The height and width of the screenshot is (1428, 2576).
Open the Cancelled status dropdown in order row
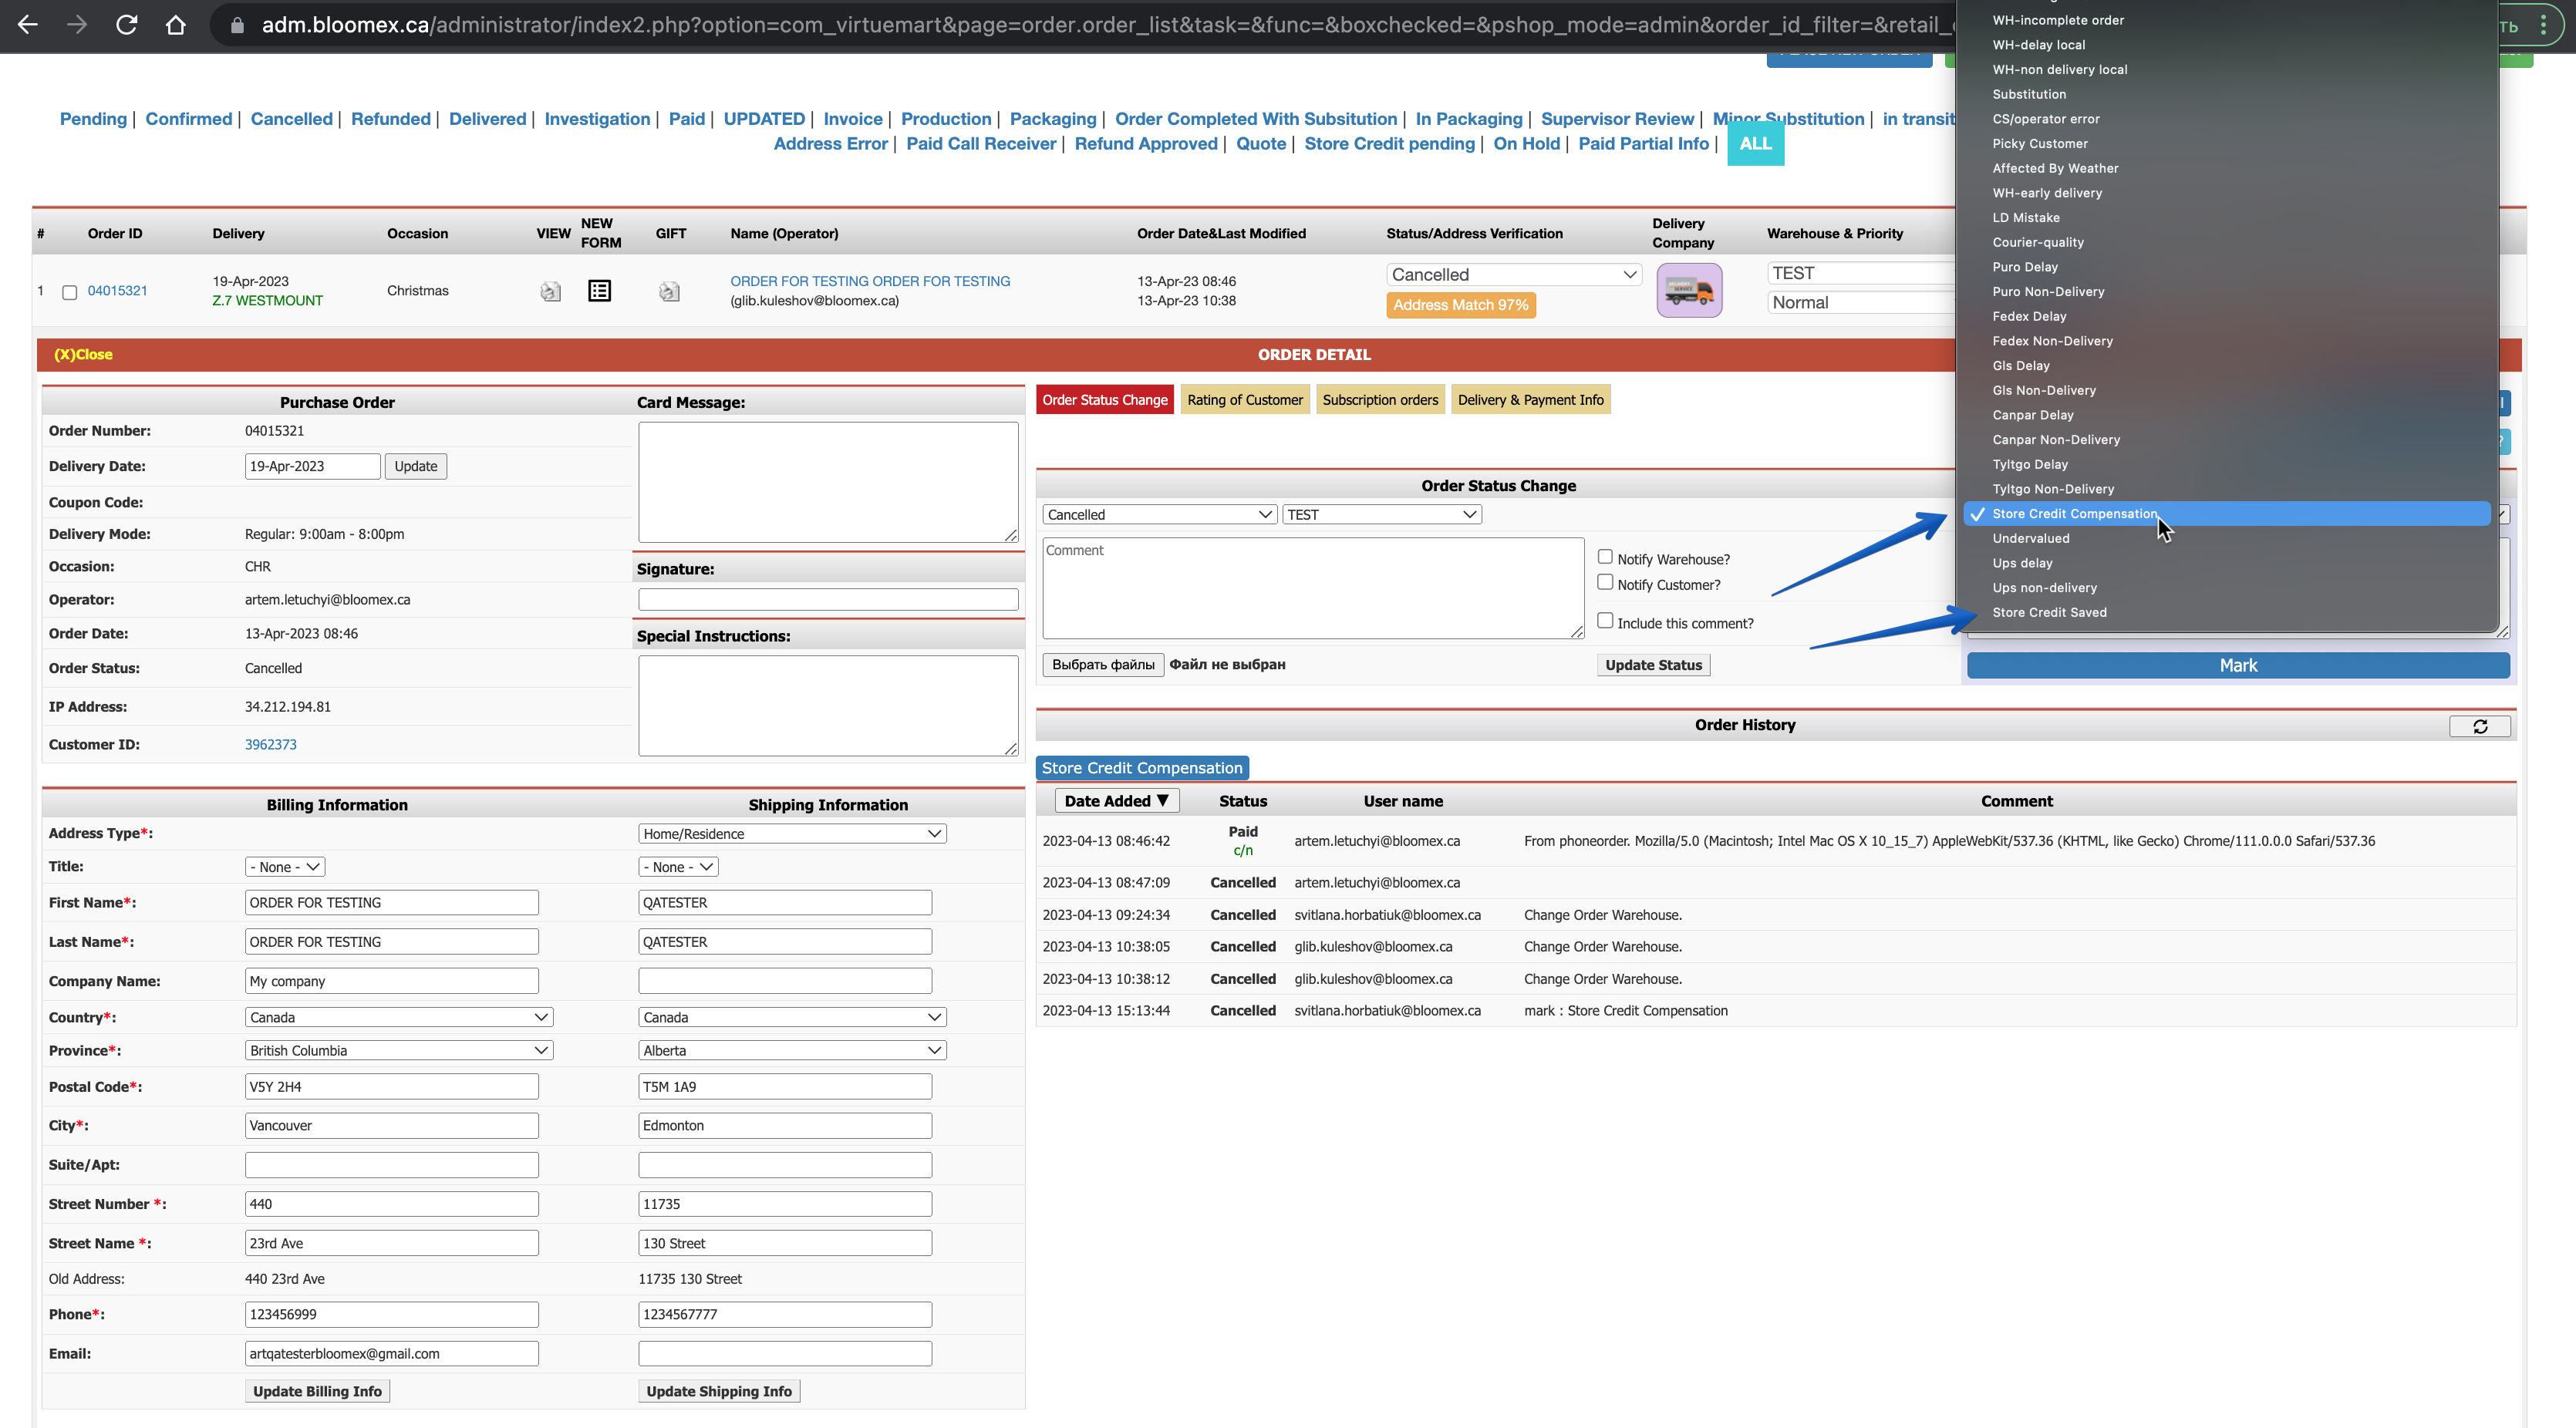(x=1513, y=274)
